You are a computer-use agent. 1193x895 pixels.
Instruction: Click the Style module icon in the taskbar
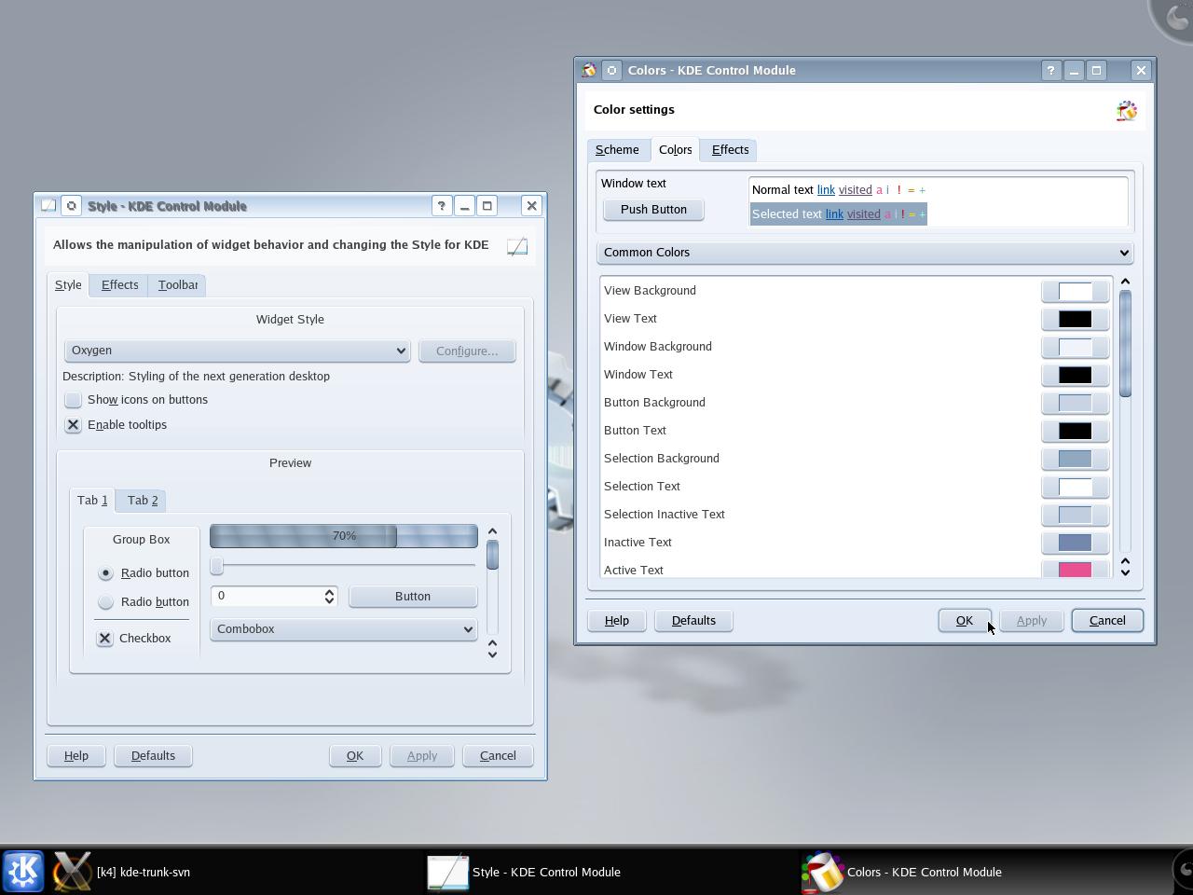pos(447,872)
